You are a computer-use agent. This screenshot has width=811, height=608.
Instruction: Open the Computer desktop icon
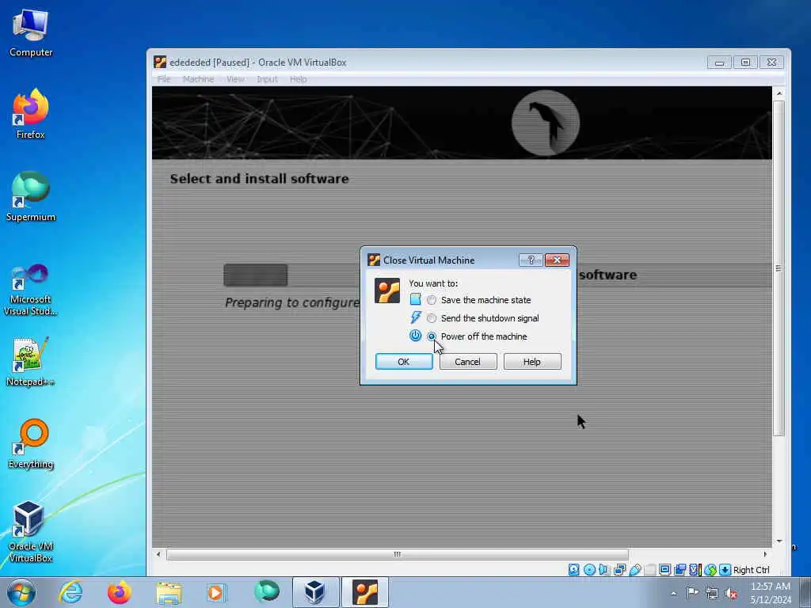click(x=31, y=32)
